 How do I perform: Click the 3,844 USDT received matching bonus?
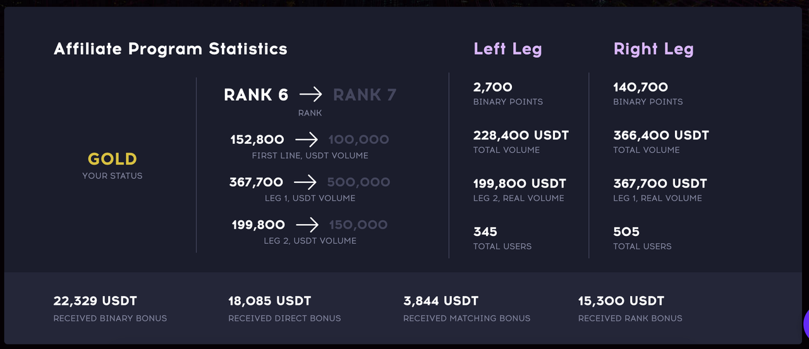coord(441,301)
